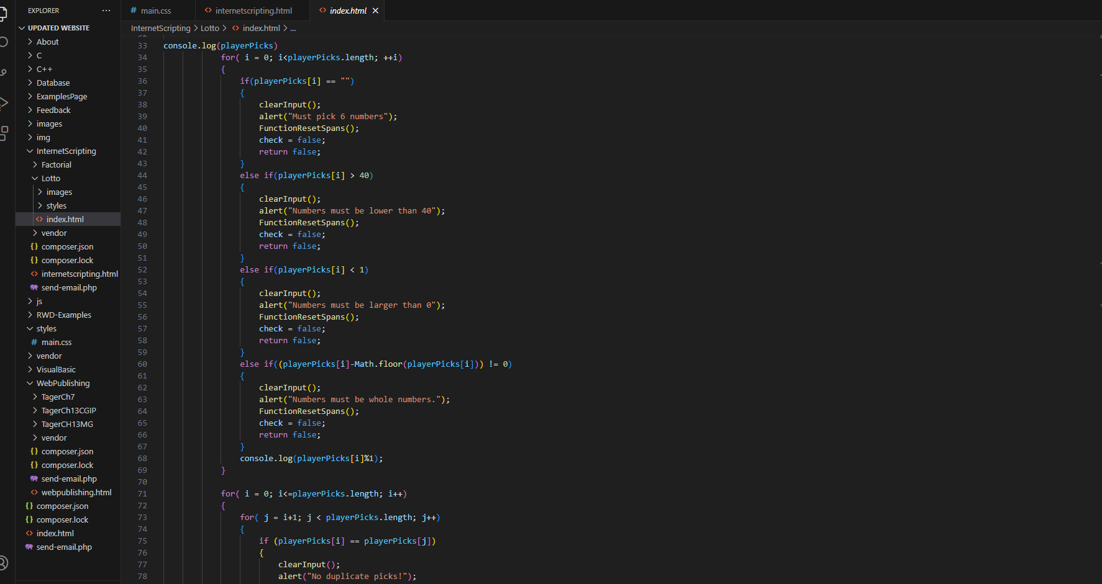
Task: Click Lotto in the breadcrumb path
Action: click(x=209, y=28)
